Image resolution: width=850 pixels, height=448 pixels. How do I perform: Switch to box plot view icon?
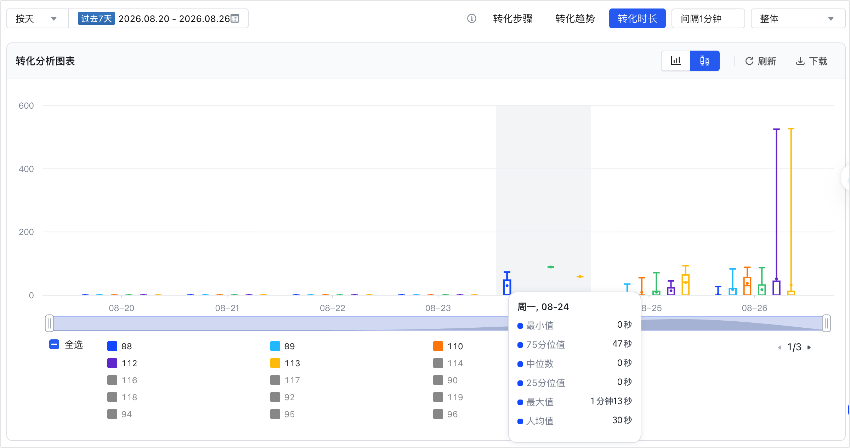pos(705,61)
